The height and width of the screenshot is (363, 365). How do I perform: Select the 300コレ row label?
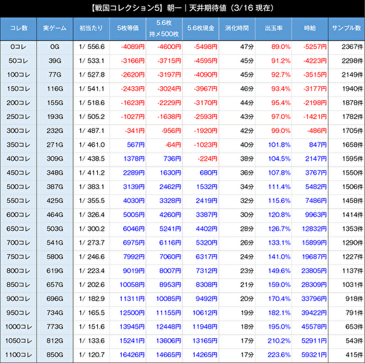tap(18, 131)
